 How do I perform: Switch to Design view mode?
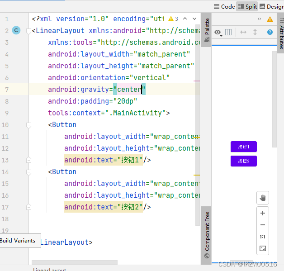(271, 7)
